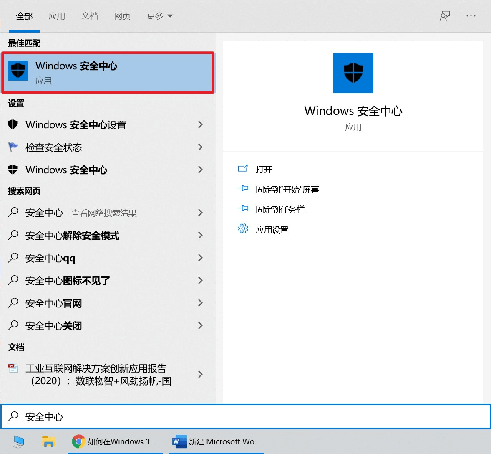Select the flag icon beside 检查安全状态
The width and height of the screenshot is (491, 454).
coord(13,147)
